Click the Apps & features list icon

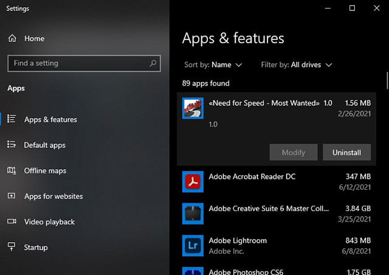tap(12, 119)
